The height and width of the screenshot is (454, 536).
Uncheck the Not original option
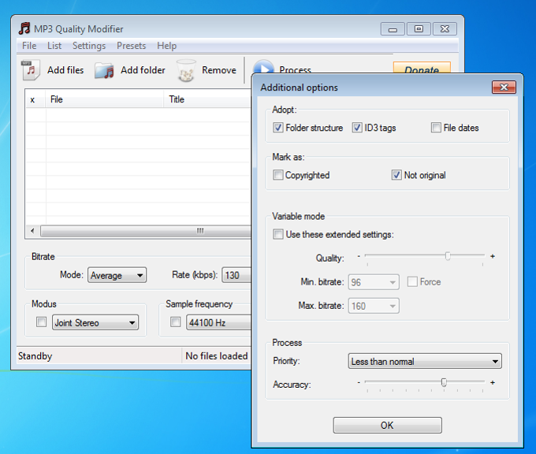[x=396, y=175]
